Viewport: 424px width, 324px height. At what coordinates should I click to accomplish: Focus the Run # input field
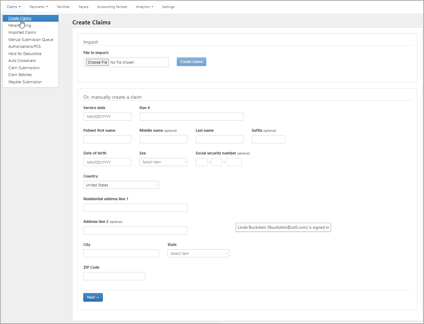192,117
